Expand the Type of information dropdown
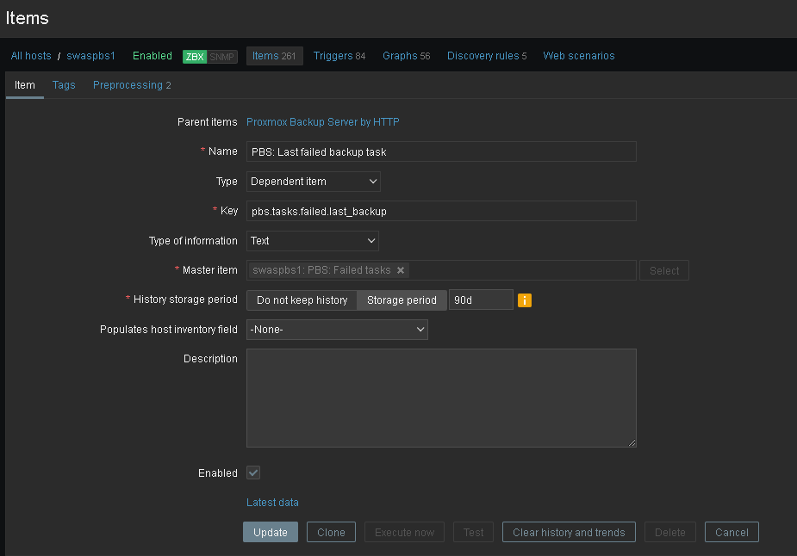 pyautogui.click(x=313, y=241)
